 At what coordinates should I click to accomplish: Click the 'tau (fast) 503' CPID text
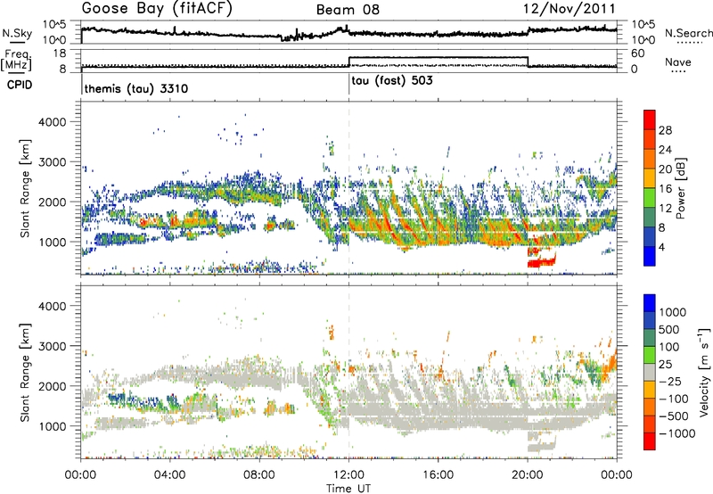(391, 81)
